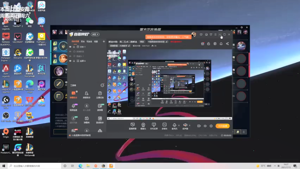Open notification bell icon

pyautogui.click(x=221, y=44)
